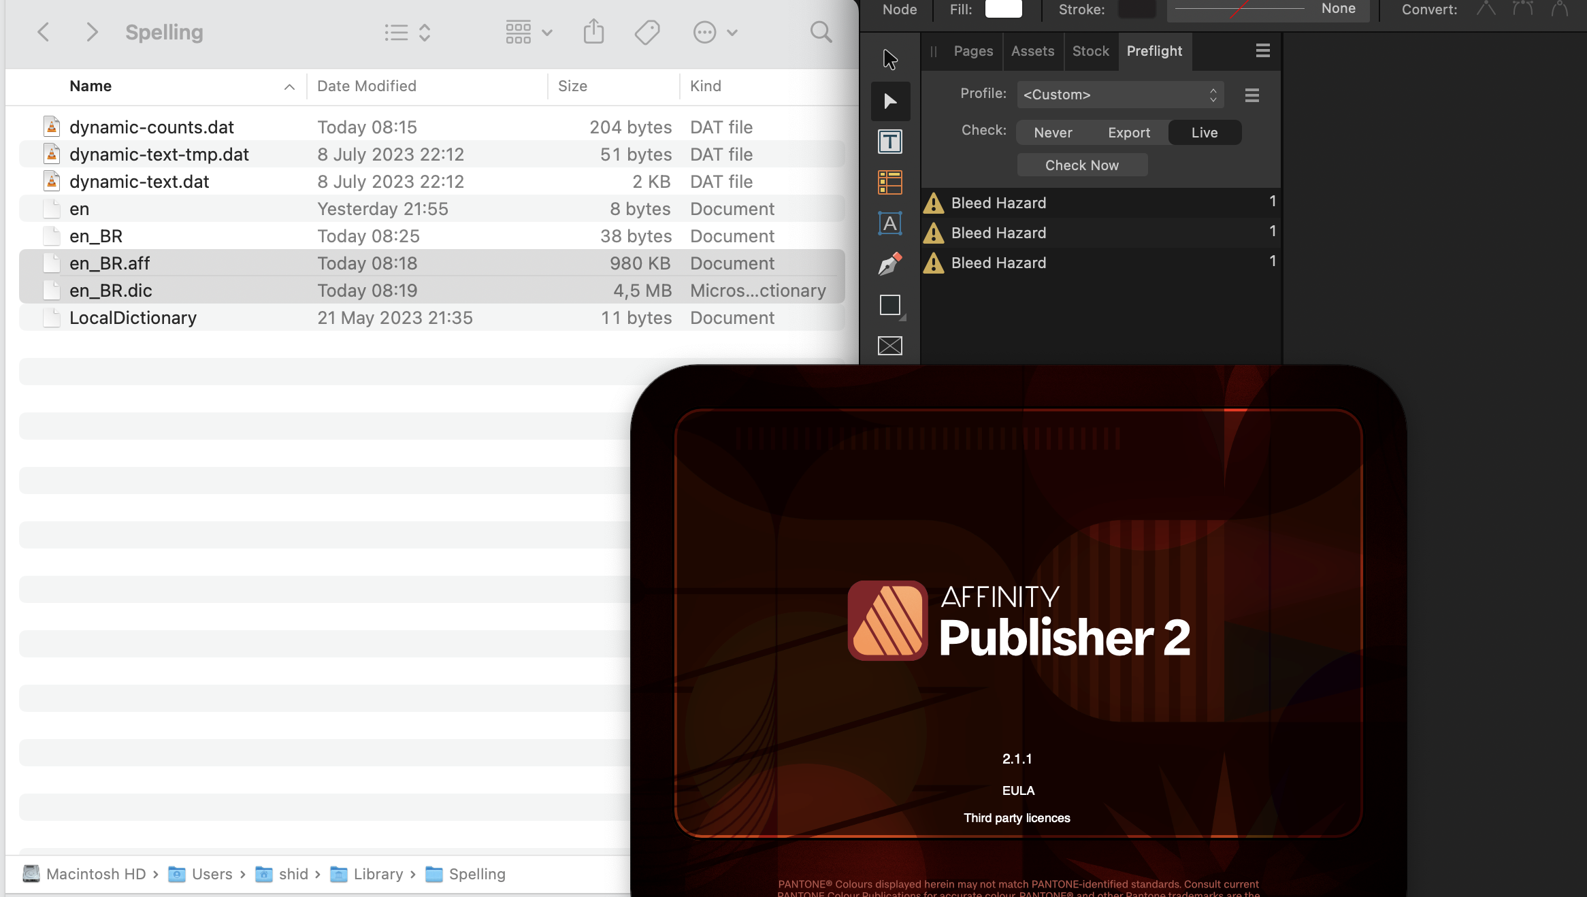The width and height of the screenshot is (1587, 897).
Task: Select the Picture Frame Rectangle tool
Action: point(890,346)
